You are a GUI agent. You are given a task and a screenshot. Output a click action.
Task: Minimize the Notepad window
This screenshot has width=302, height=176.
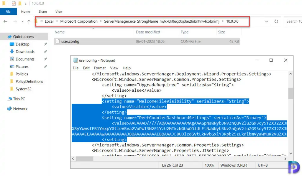[x=257, y=60]
